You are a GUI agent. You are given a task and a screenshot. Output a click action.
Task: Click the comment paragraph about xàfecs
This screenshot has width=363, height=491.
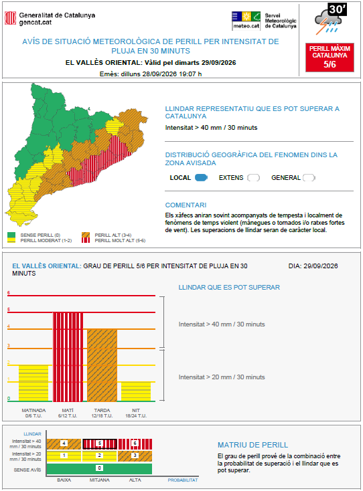(255, 223)
